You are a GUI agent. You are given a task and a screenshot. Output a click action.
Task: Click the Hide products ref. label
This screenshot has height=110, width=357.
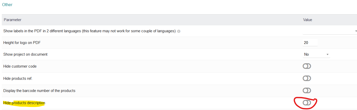[18, 78]
